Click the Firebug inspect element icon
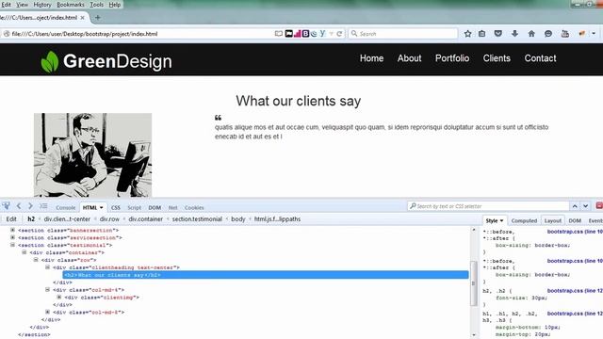The image size is (603, 339). point(6,206)
